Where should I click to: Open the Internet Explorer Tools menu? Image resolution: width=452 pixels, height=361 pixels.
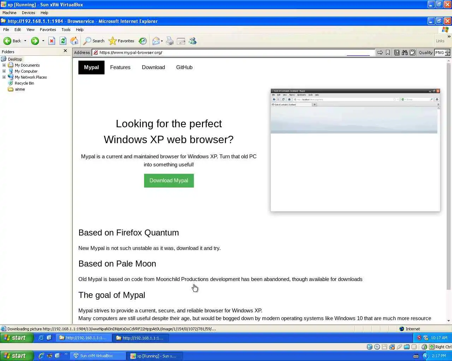point(66,30)
